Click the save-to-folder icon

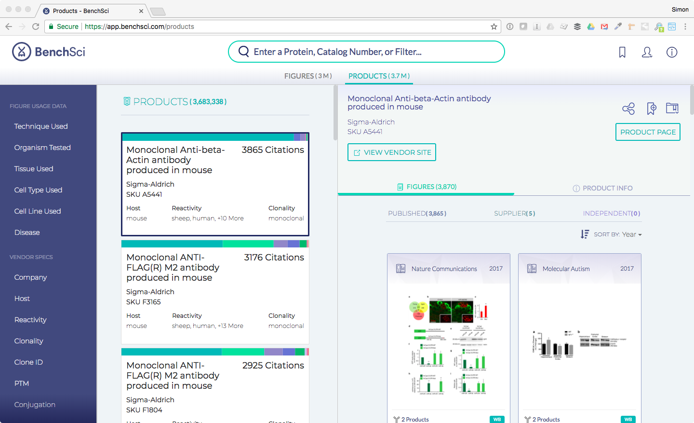tap(672, 108)
